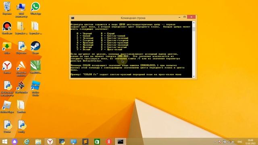Launch the CorelDRAW desktop shortcut
This screenshot has width=258, height=145.
(x=35, y=67)
